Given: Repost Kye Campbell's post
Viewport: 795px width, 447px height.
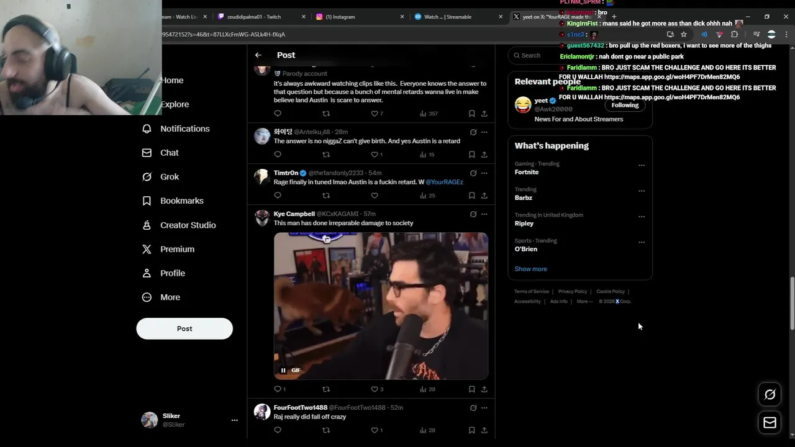Looking at the screenshot, I should click(x=326, y=389).
